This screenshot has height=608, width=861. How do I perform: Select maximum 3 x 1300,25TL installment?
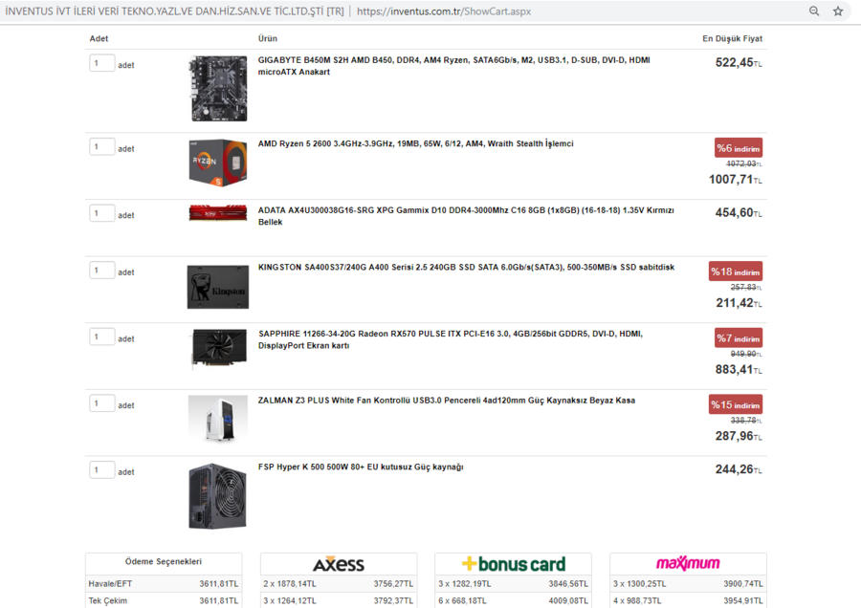click(x=688, y=584)
